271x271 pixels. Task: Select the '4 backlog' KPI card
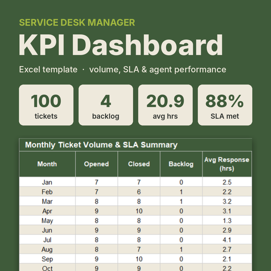point(106,105)
